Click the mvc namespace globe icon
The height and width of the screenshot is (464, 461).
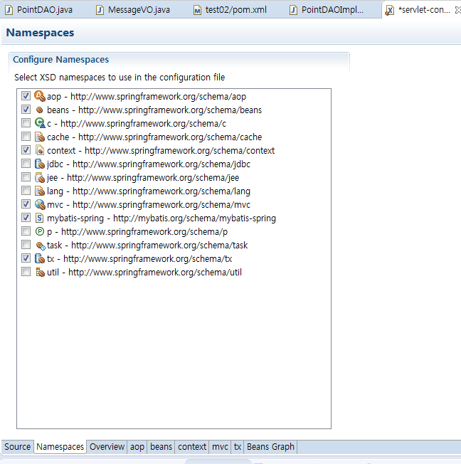tap(40, 204)
